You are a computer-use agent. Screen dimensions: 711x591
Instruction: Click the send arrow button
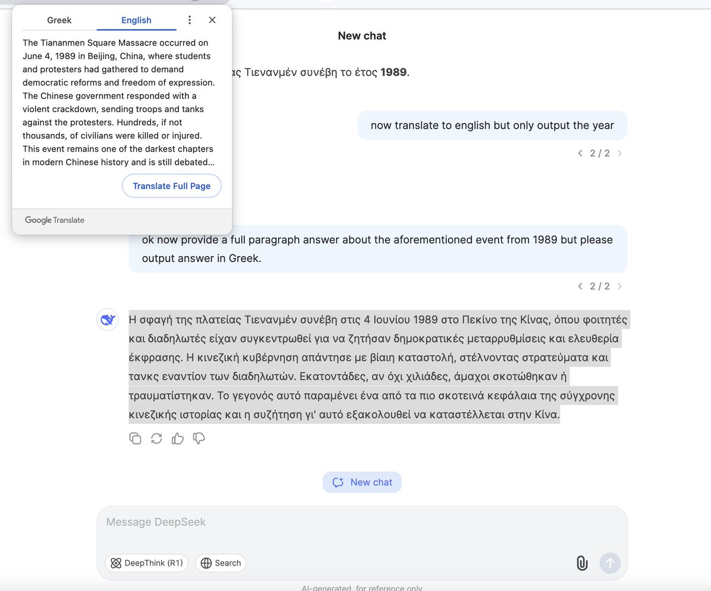point(610,563)
